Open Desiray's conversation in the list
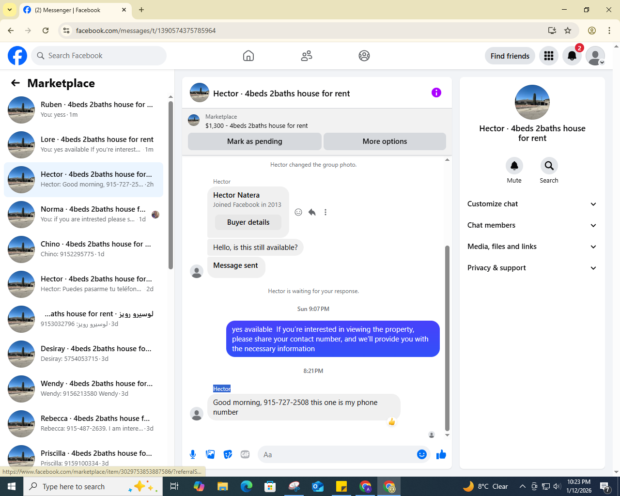The width and height of the screenshot is (620, 496). (x=83, y=354)
